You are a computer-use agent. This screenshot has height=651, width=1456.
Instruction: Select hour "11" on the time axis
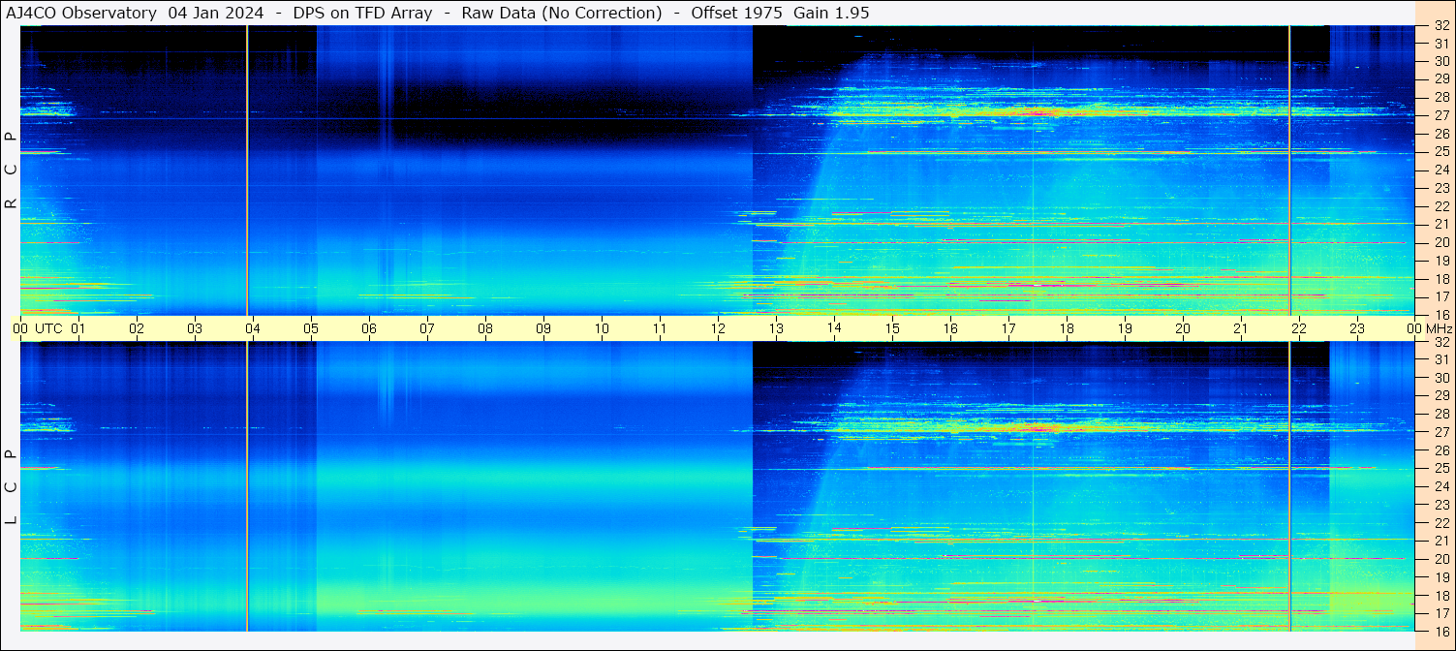coord(660,328)
